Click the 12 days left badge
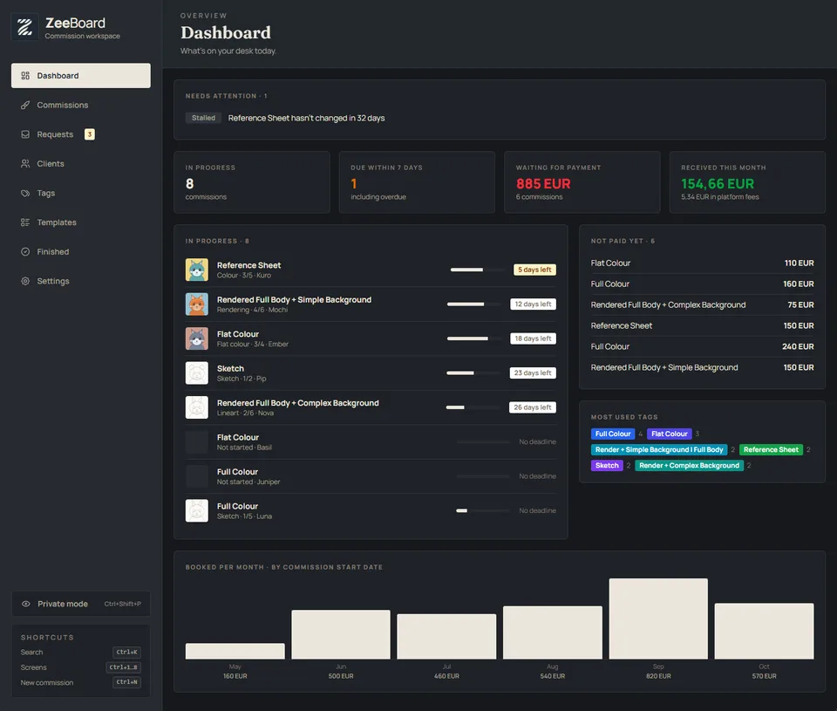837x711 pixels. pos(533,304)
